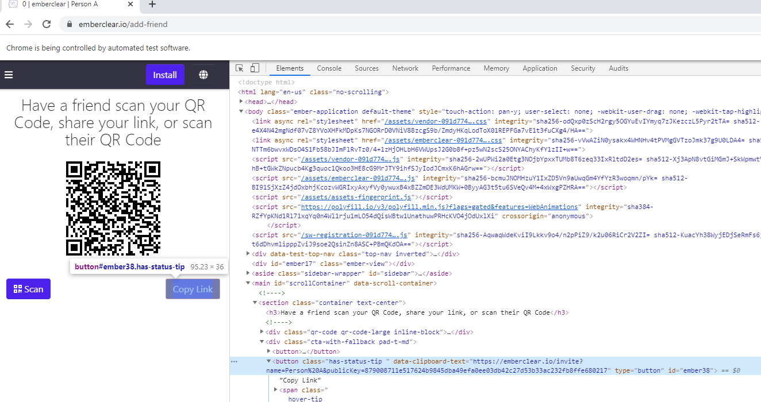Switch to the Elements tab
This screenshot has height=402, width=761.
pyautogui.click(x=290, y=68)
